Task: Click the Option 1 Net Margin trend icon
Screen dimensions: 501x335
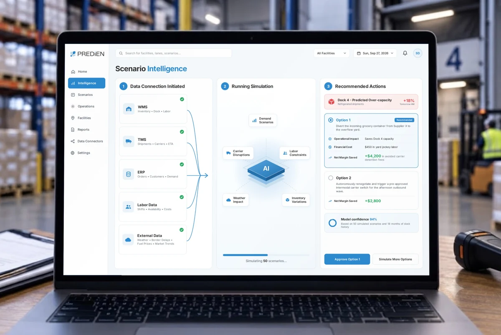Action: tap(330, 158)
